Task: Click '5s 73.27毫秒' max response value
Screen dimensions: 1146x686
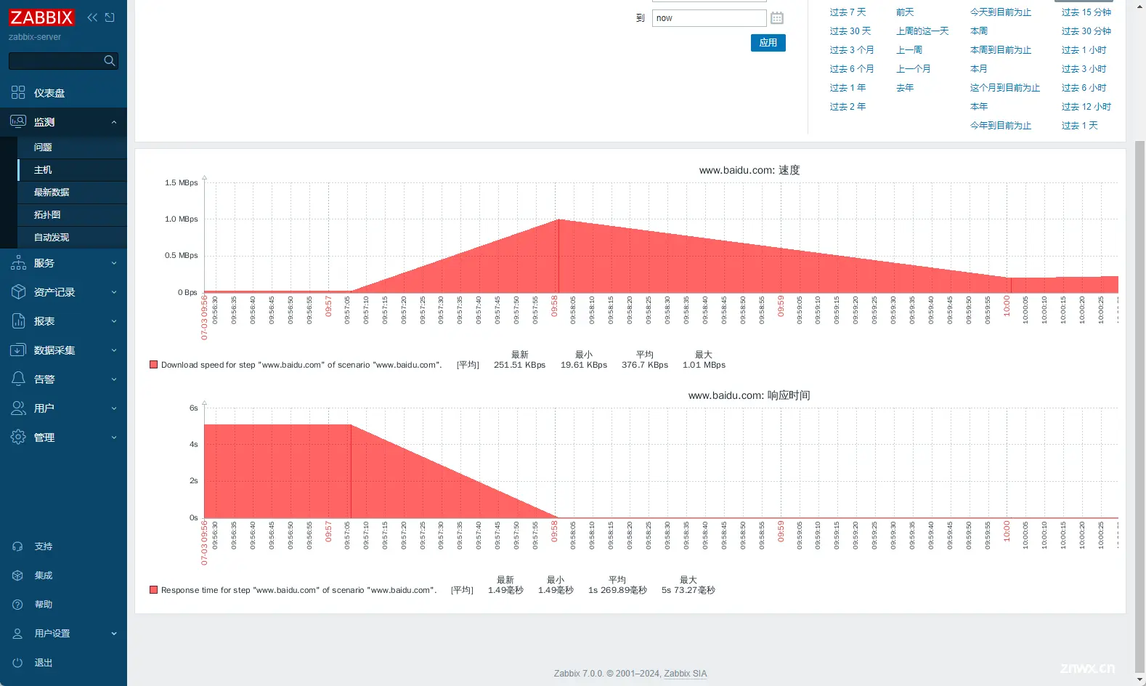Action: pos(688,590)
